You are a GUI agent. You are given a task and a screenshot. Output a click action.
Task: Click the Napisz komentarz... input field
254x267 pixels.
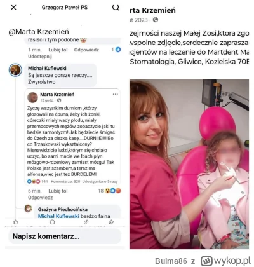click(65, 236)
